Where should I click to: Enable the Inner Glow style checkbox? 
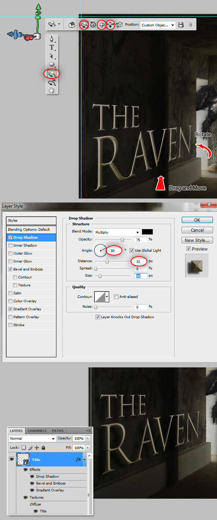pyautogui.click(x=10, y=261)
